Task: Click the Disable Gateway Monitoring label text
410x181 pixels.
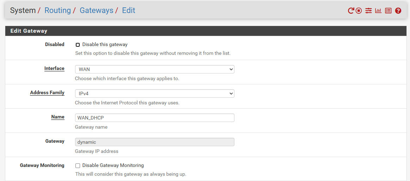Action: tap(113, 165)
